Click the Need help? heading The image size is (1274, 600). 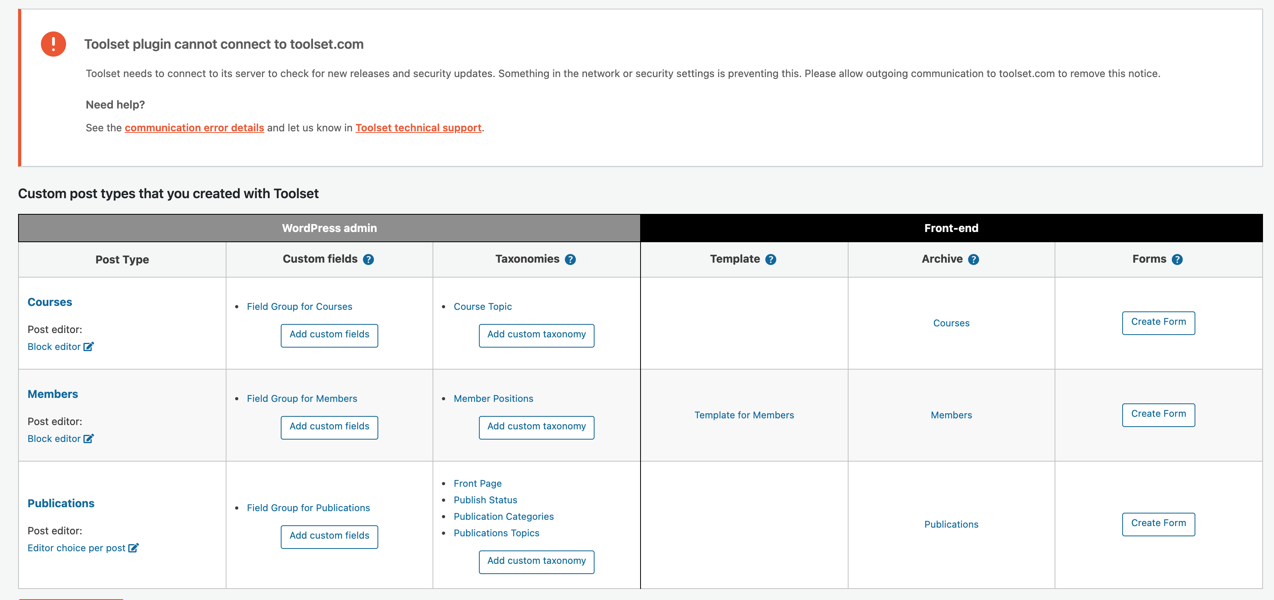[115, 105]
